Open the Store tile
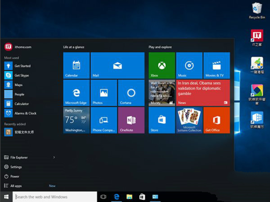Screen dimensions: 270x202 tap(161, 120)
